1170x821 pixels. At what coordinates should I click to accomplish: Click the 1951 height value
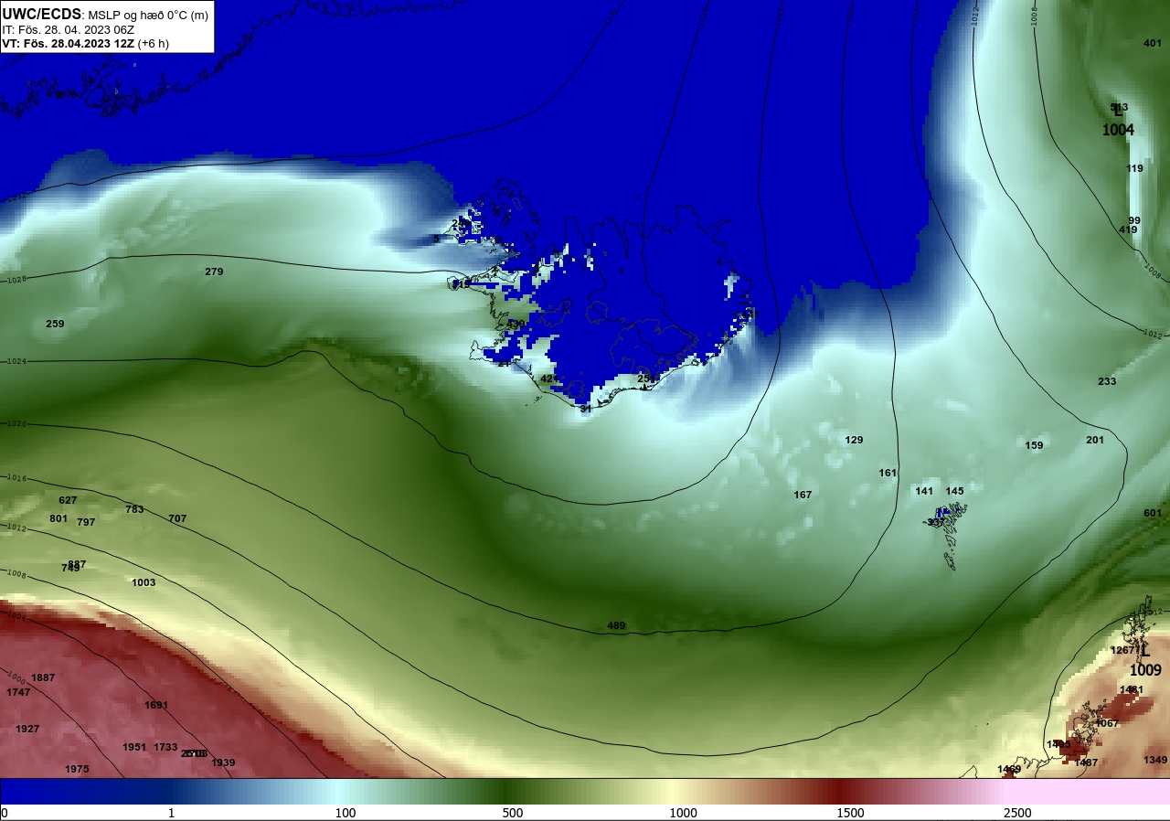[x=134, y=747]
